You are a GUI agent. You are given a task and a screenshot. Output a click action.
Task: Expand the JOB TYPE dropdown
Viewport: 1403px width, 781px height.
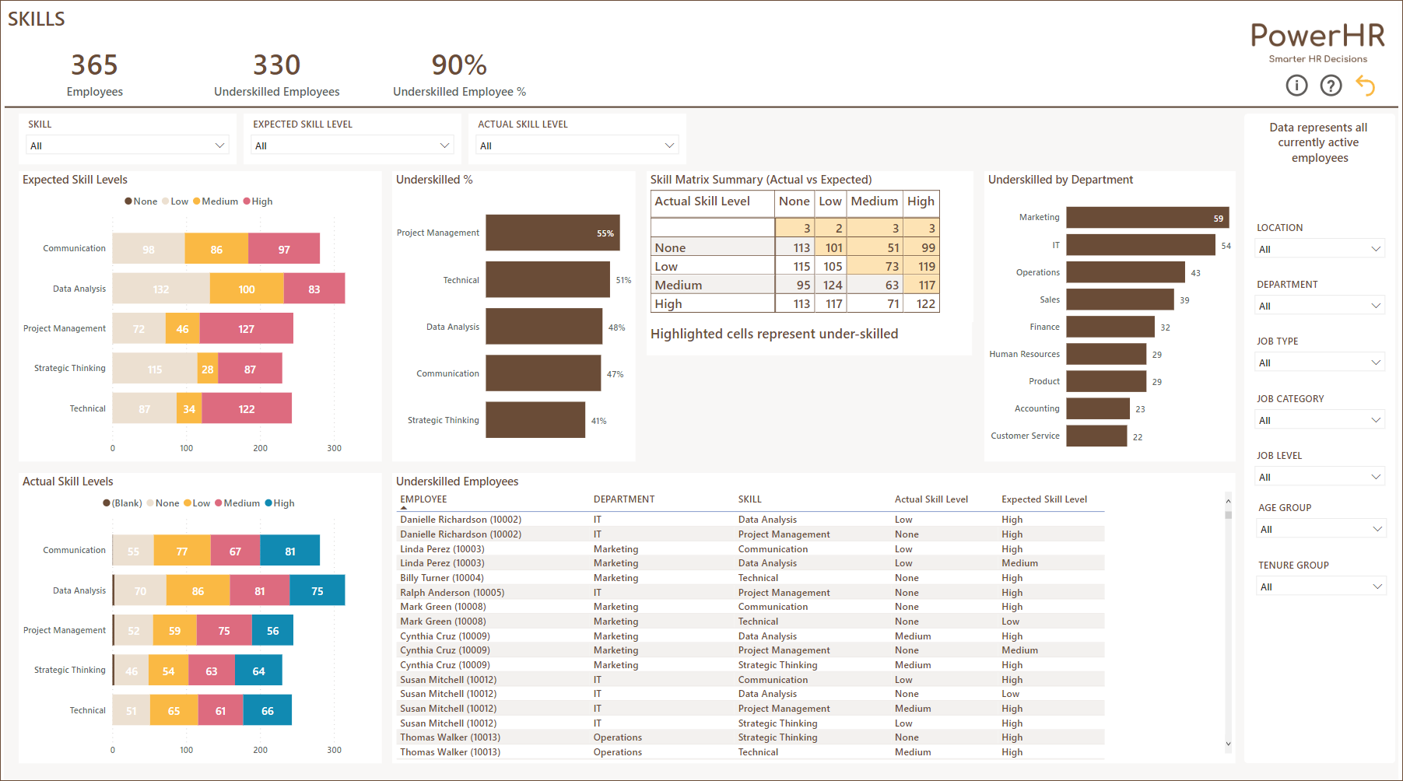pyautogui.click(x=1377, y=362)
